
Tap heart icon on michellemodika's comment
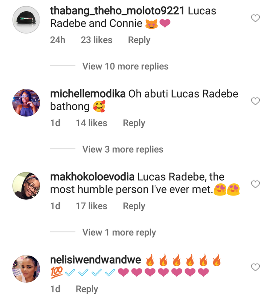click(255, 101)
